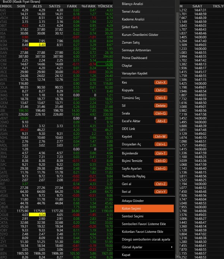The image size is (224, 259).
Task: Select İleri al (Ctrl+Y) item
Action: point(144,192)
